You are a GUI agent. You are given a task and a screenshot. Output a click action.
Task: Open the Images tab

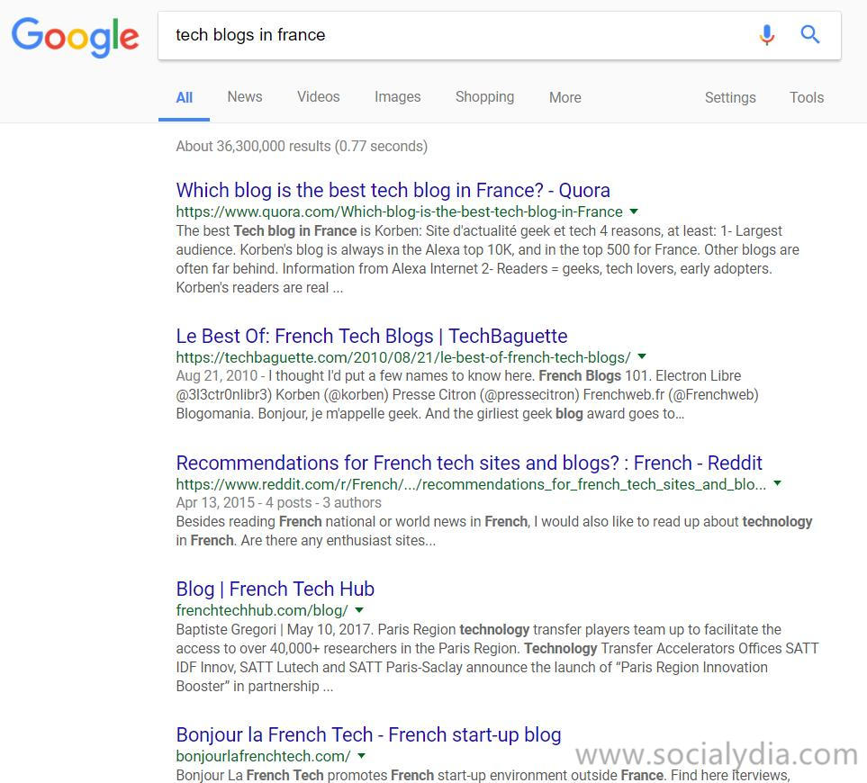(x=398, y=96)
